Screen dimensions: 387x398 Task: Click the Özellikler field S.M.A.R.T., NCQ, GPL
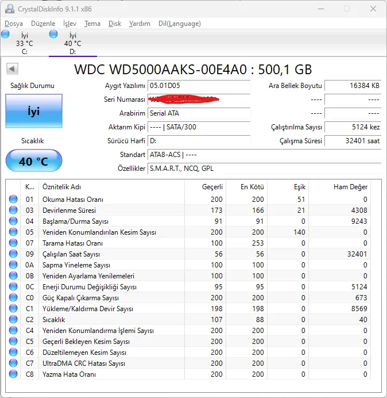pyautogui.click(x=264, y=169)
